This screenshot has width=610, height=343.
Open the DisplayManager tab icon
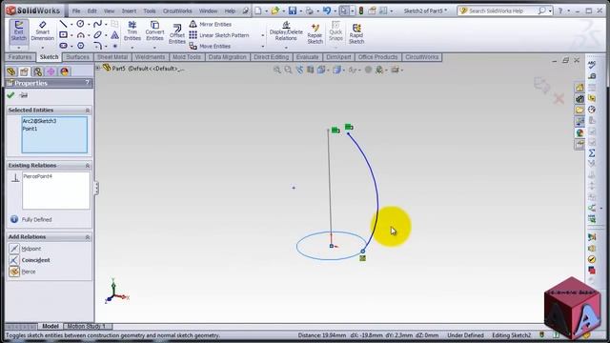point(64,71)
